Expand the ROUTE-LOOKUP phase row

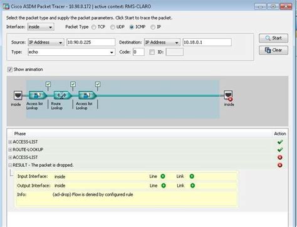click(10, 150)
